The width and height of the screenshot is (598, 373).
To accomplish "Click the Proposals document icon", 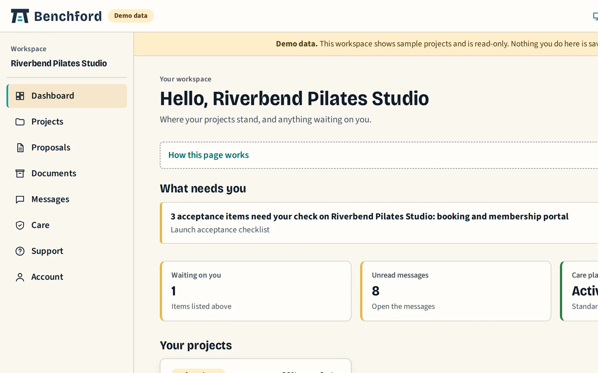I will click(20, 148).
